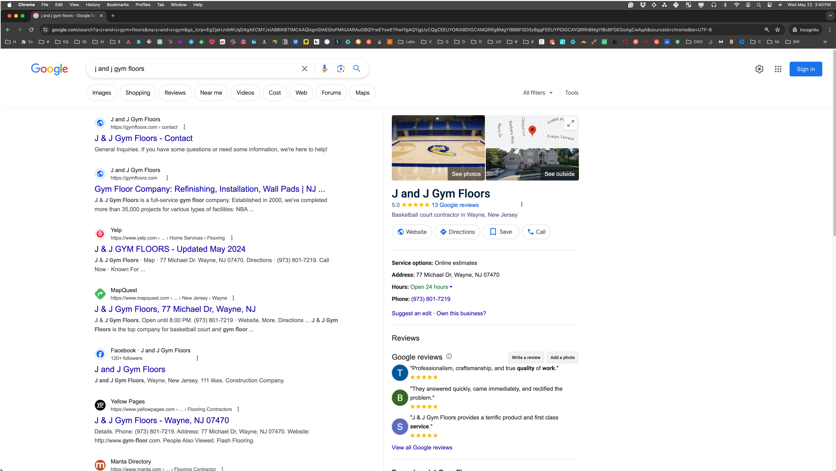836x471 pixels.
Task: Click the Save bookmark icon in the business panel
Action: point(493,232)
